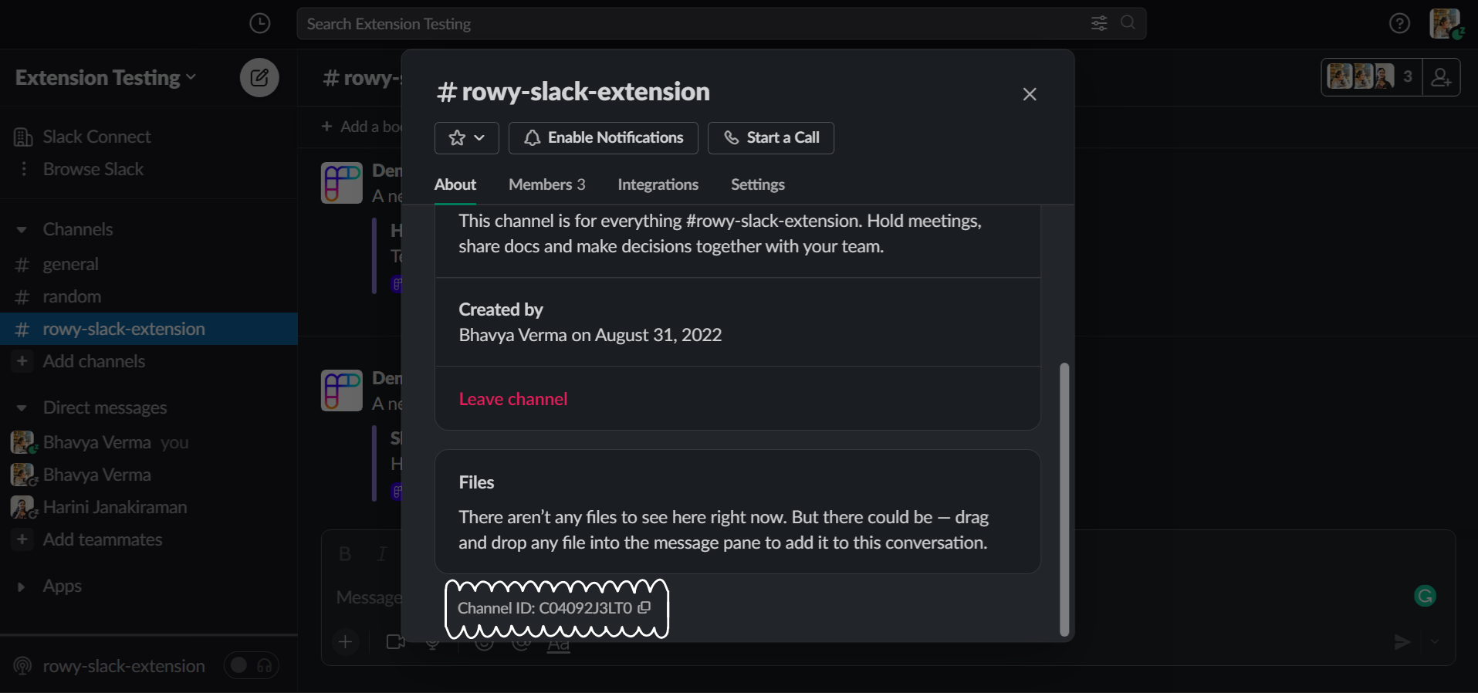The height and width of the screenshot is (693, 1478).
Task: Toggle the huddle headphones switch
Action: [251, 665]
